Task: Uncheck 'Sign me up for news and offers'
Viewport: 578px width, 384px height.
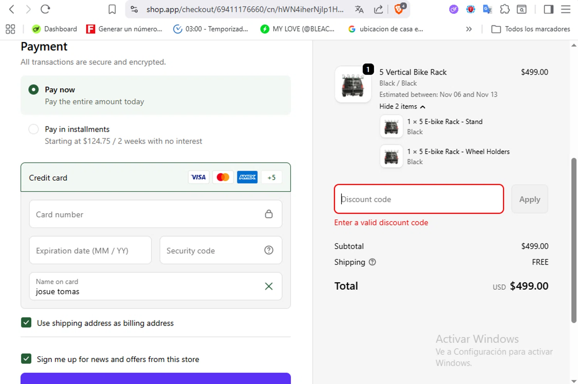Action: click(26, 359)
